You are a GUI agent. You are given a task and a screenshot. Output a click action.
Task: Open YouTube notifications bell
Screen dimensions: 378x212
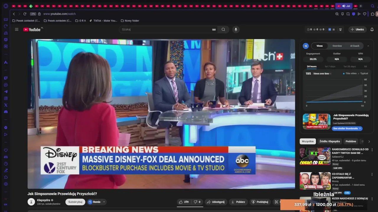click(372, 29)
